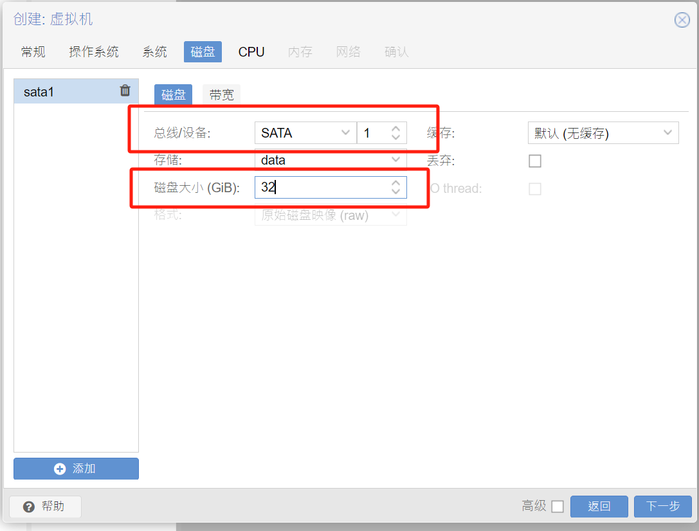Increase the SATA device number
The width and height of the screenshot is (699, 531).
point(395,129)
